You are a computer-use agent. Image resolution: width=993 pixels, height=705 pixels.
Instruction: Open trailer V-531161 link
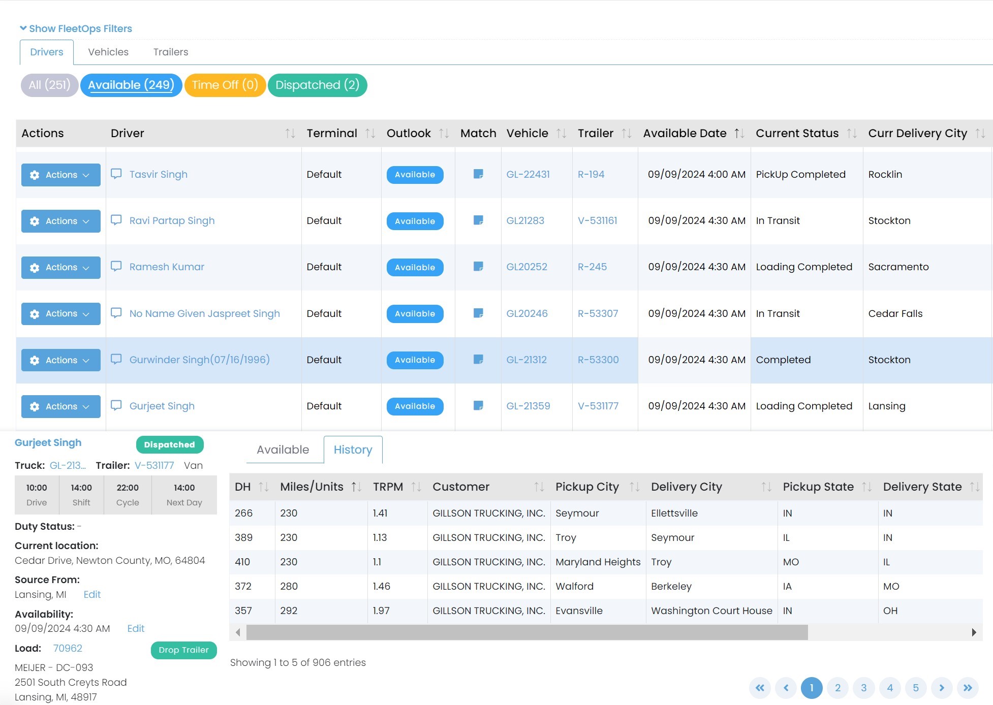[598, 220]
